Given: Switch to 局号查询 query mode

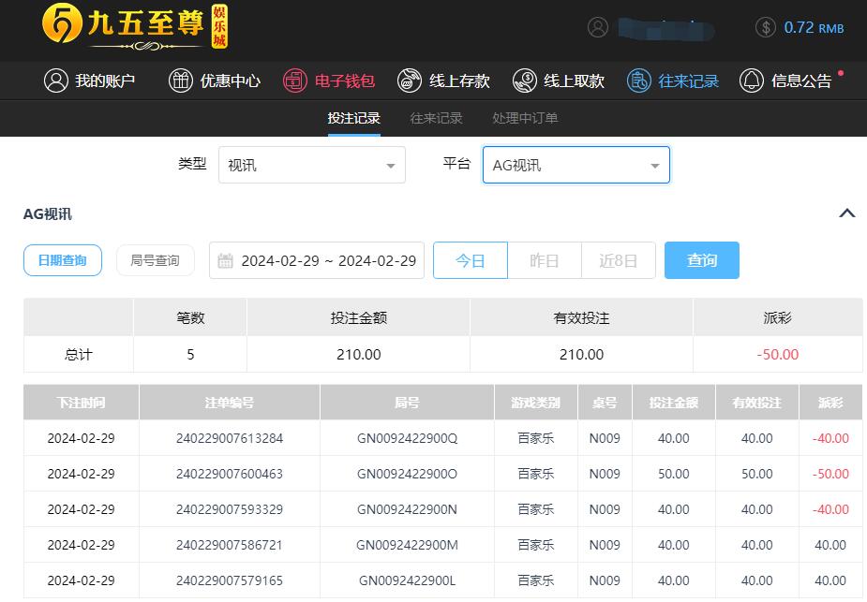Looking at the screenshot, I should click(x=155, y=260).
